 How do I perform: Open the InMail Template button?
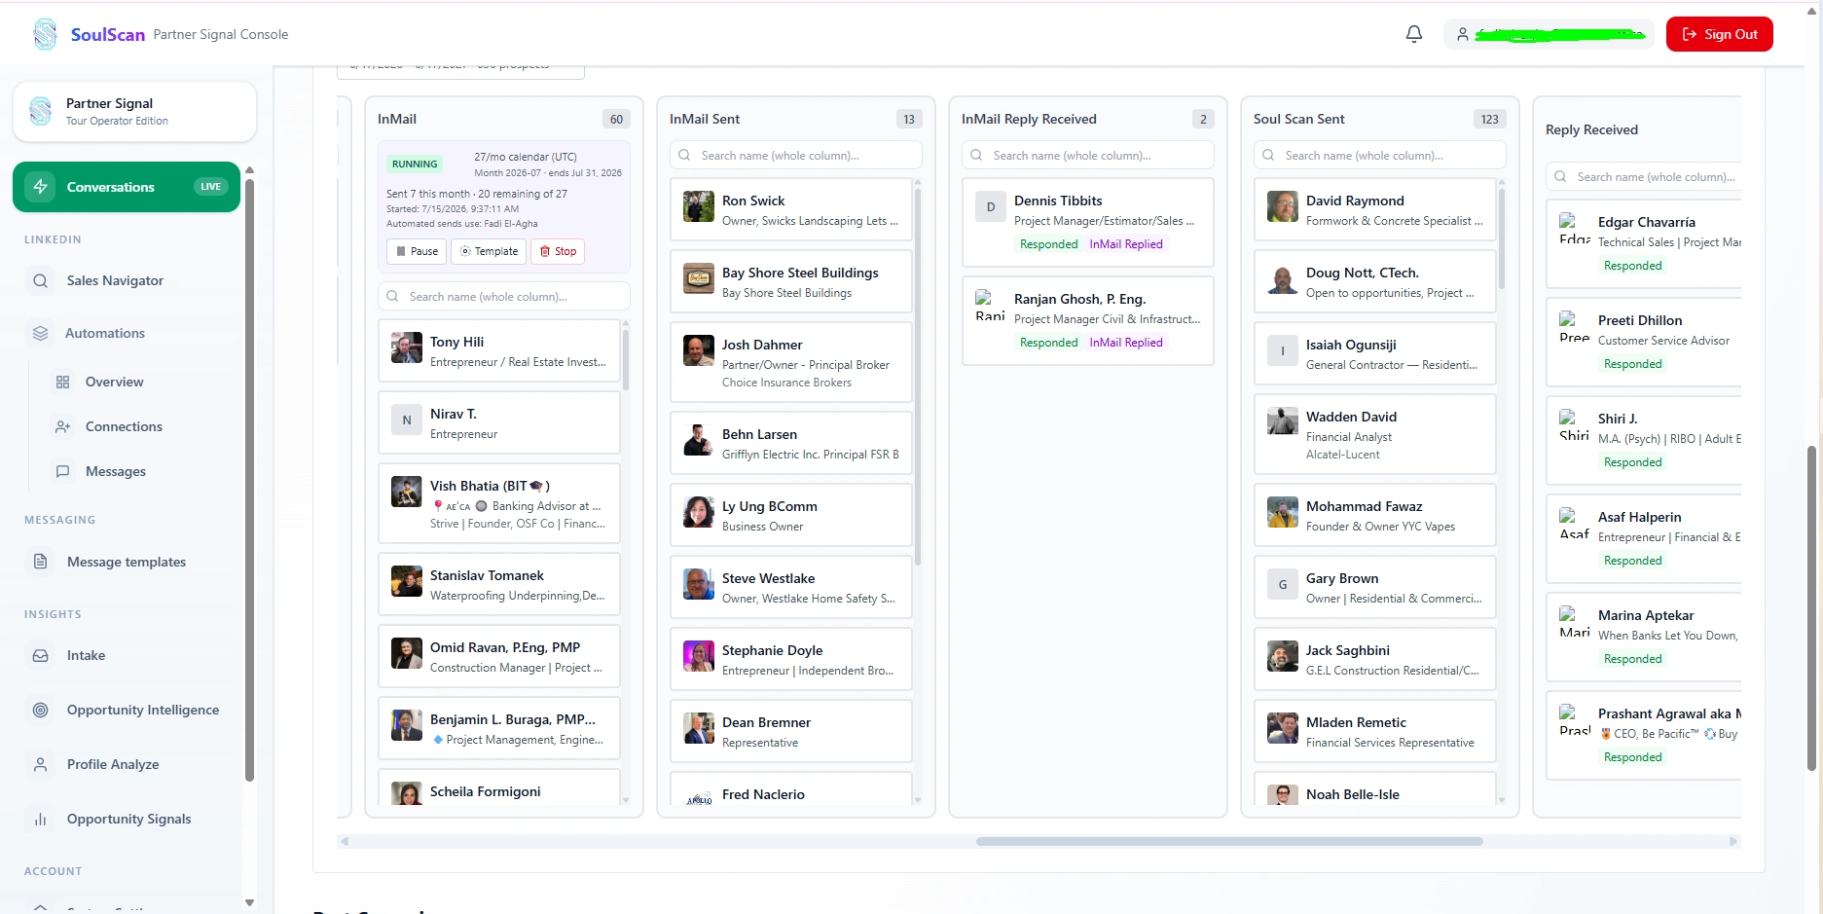point(489,251)
